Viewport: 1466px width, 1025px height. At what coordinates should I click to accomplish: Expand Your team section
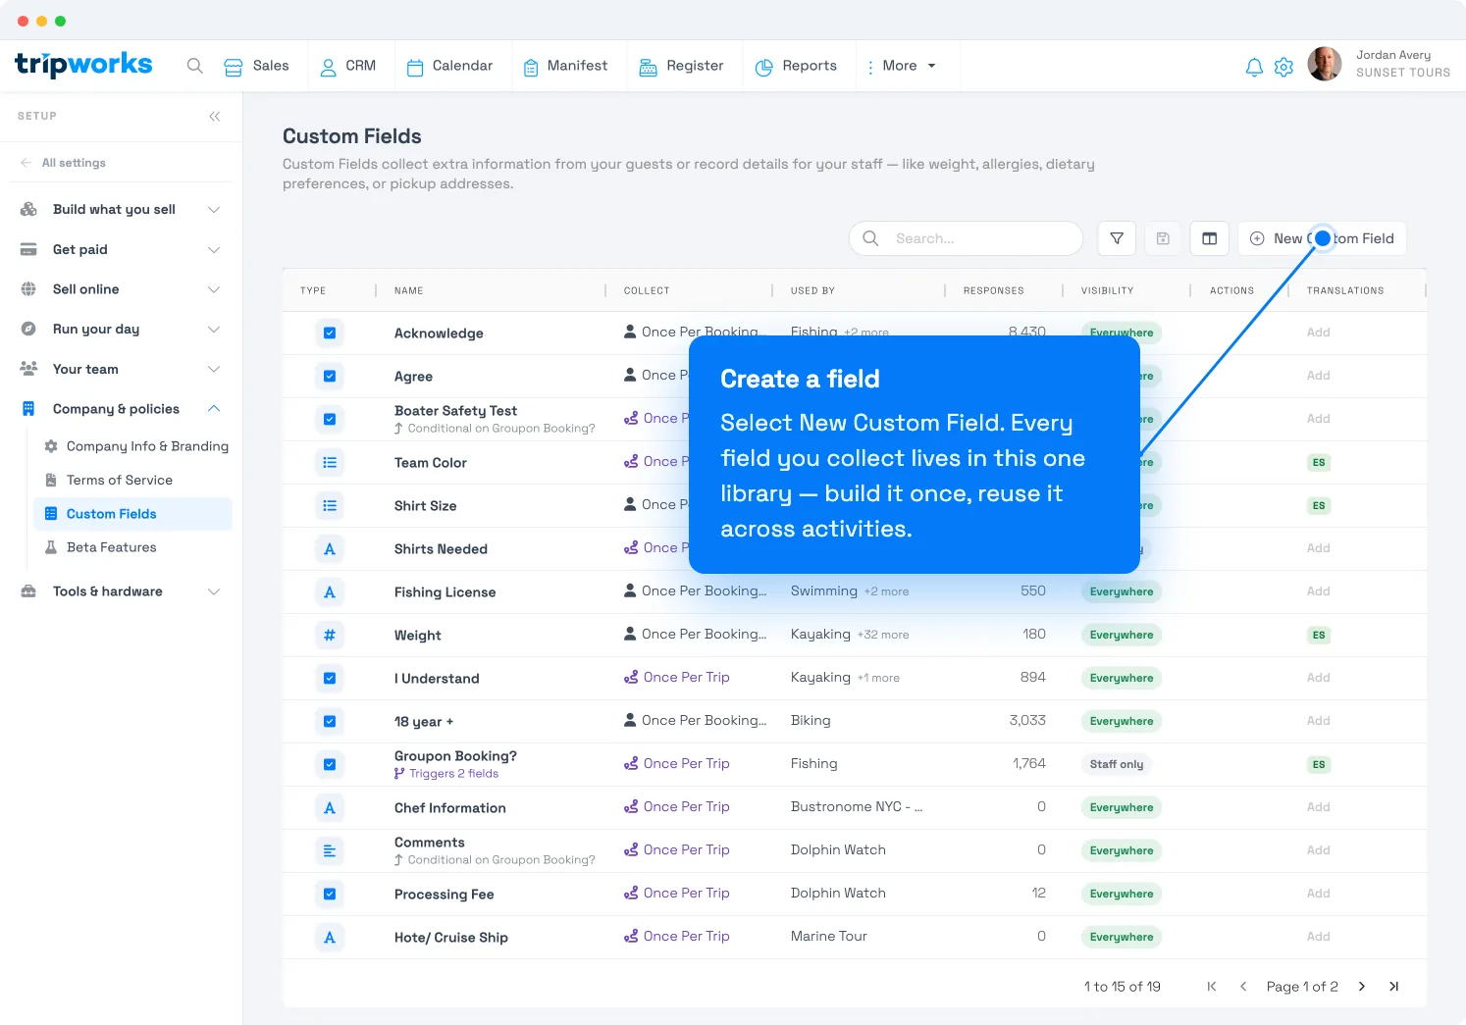[120, 369]
